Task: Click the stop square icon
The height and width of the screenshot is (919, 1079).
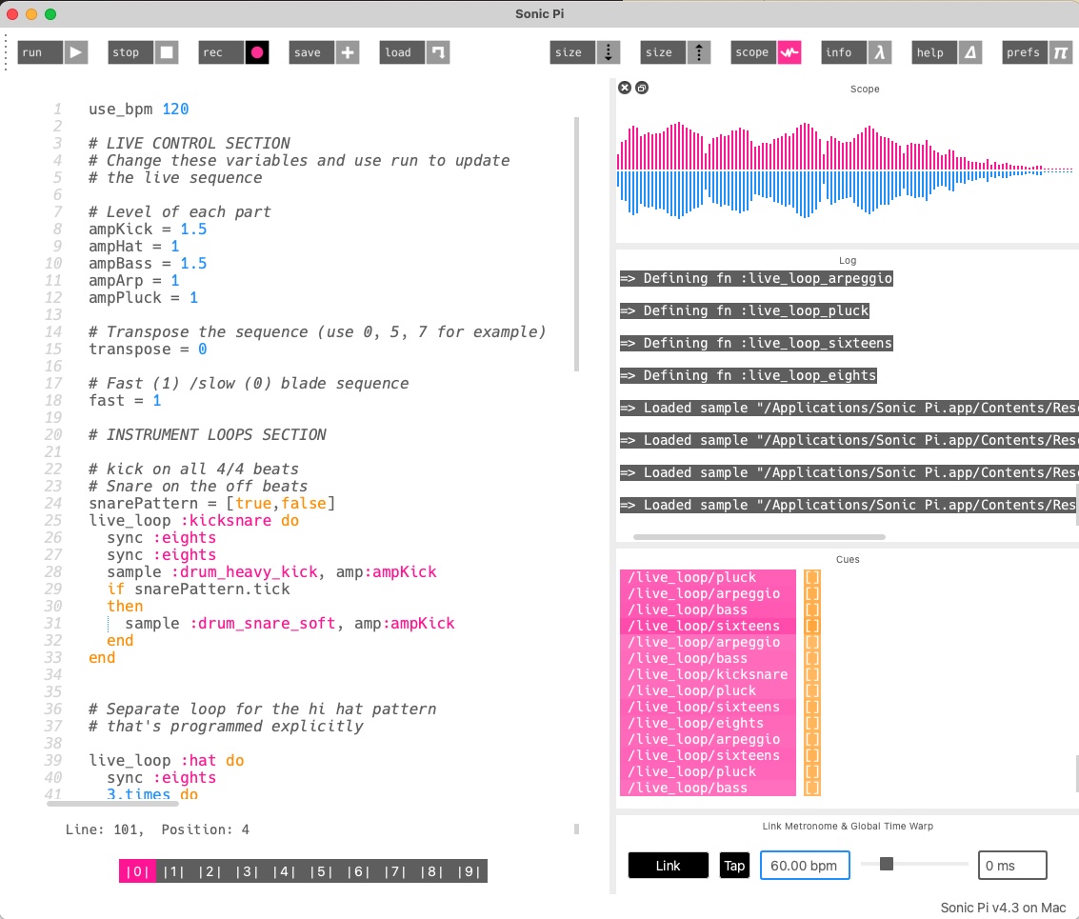Action: [x=167, y=52]
